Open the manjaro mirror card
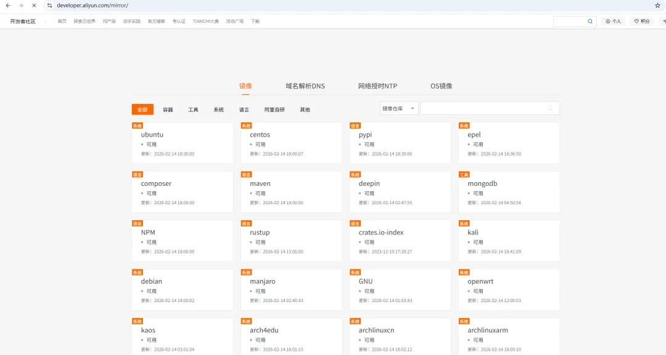This screenshot has width=666, height=355. coord(291,289)
